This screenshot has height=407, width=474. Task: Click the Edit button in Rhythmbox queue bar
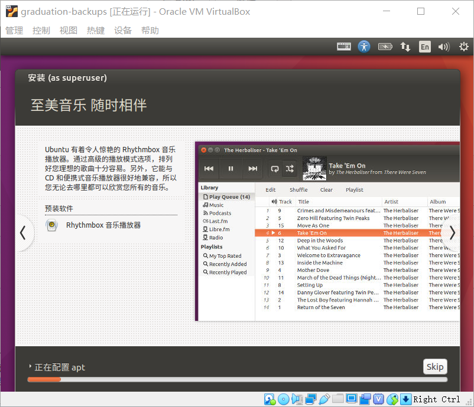[271, 190]
